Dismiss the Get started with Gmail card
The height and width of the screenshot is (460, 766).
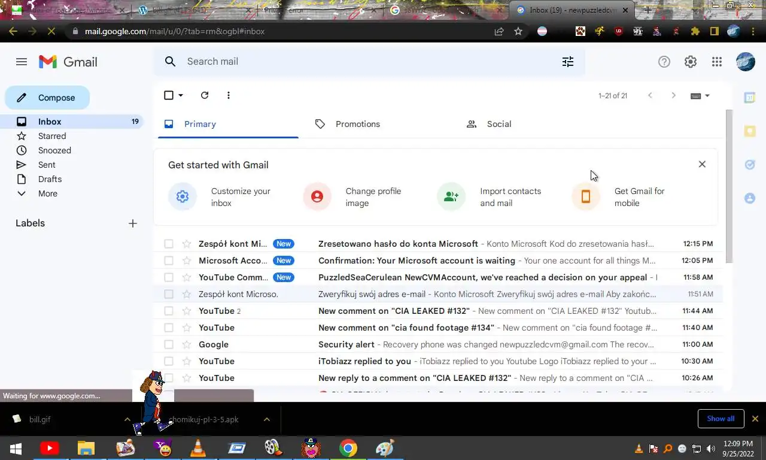(702, 164)
